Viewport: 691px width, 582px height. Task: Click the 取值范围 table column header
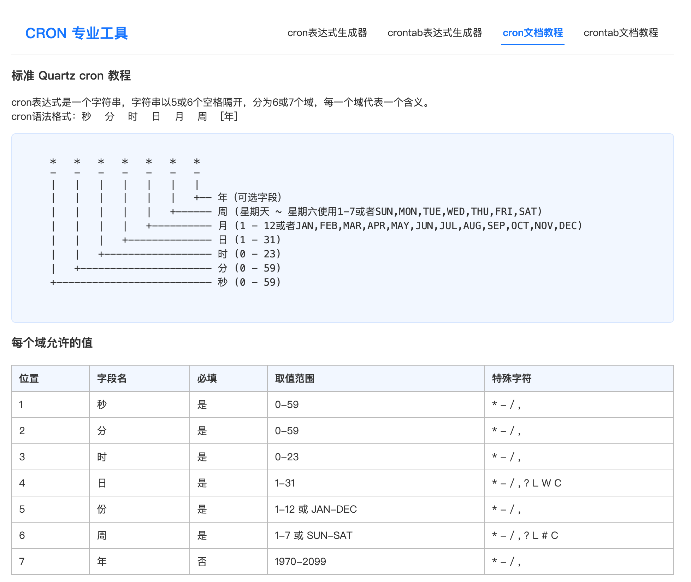tap(295, 378)
